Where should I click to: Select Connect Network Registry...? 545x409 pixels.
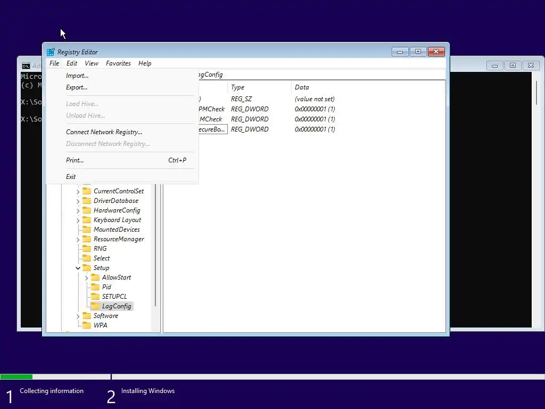point(122,132)
